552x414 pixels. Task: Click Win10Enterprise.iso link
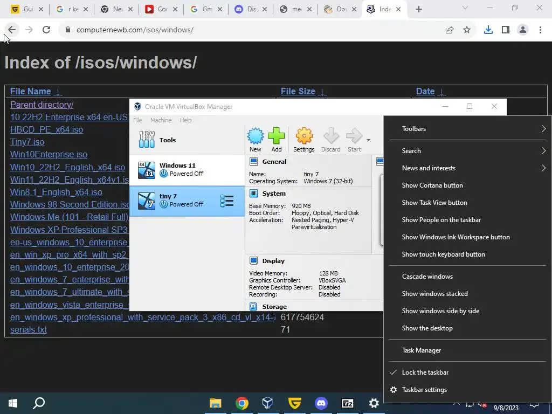(49, 154)
